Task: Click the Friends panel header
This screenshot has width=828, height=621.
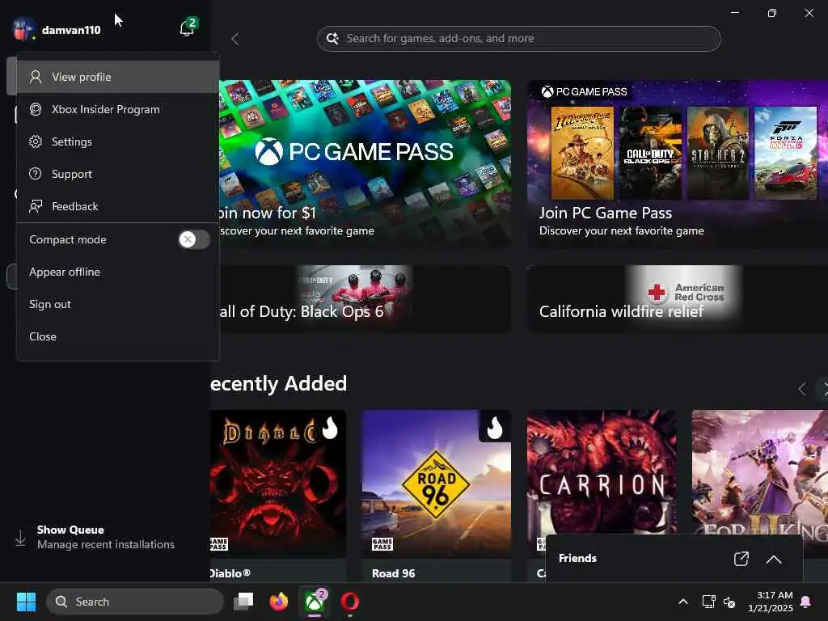Action: click(x=674, y=559)
